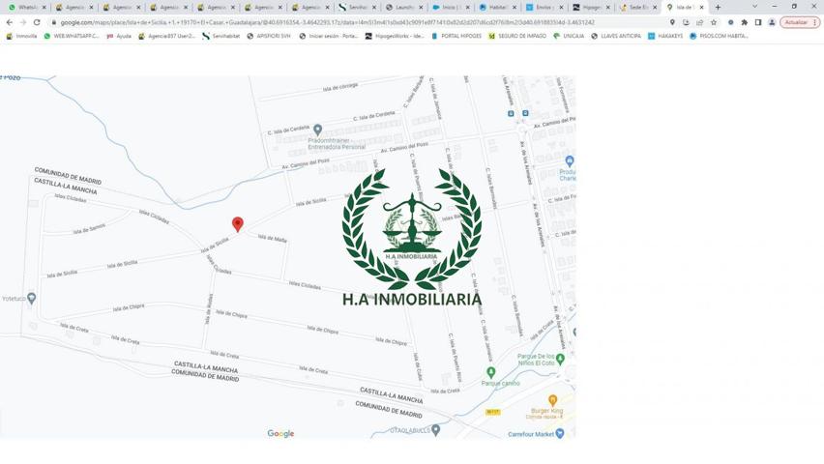
Task: Click the Carrefour Market map marker
Action: click(560, 433)
